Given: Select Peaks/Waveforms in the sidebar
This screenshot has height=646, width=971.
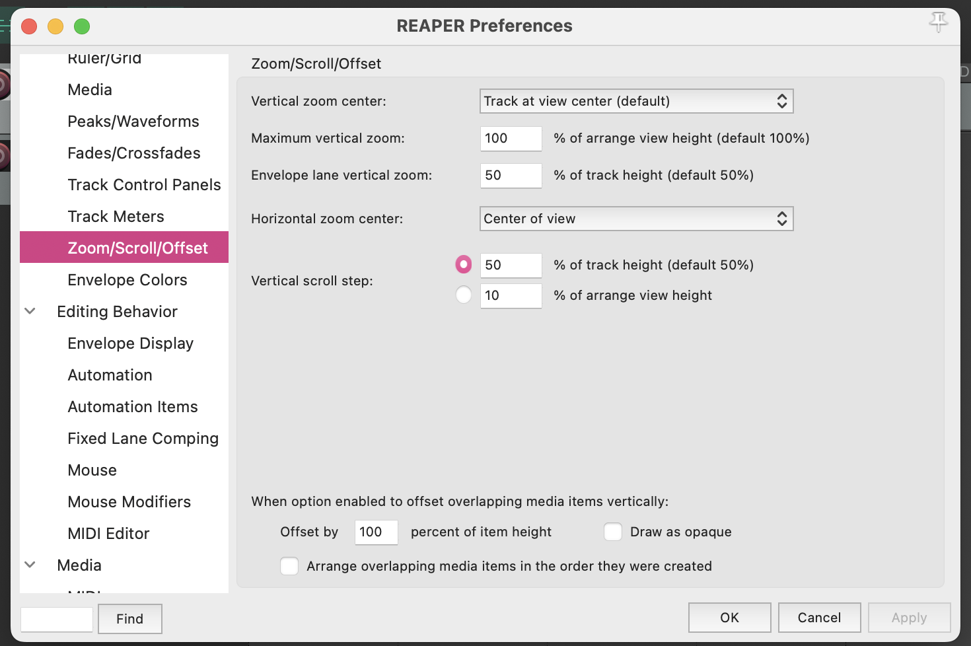Looking at the screenshot, I should [133, 122].
